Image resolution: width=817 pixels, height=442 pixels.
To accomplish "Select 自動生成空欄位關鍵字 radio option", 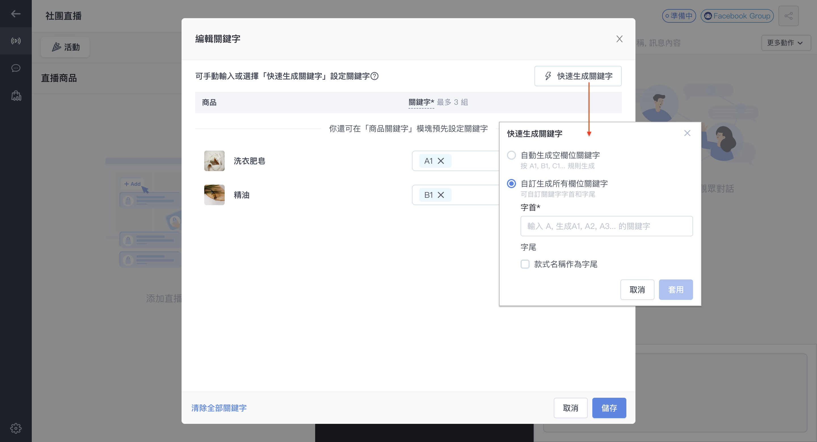I will pos(511,155).
